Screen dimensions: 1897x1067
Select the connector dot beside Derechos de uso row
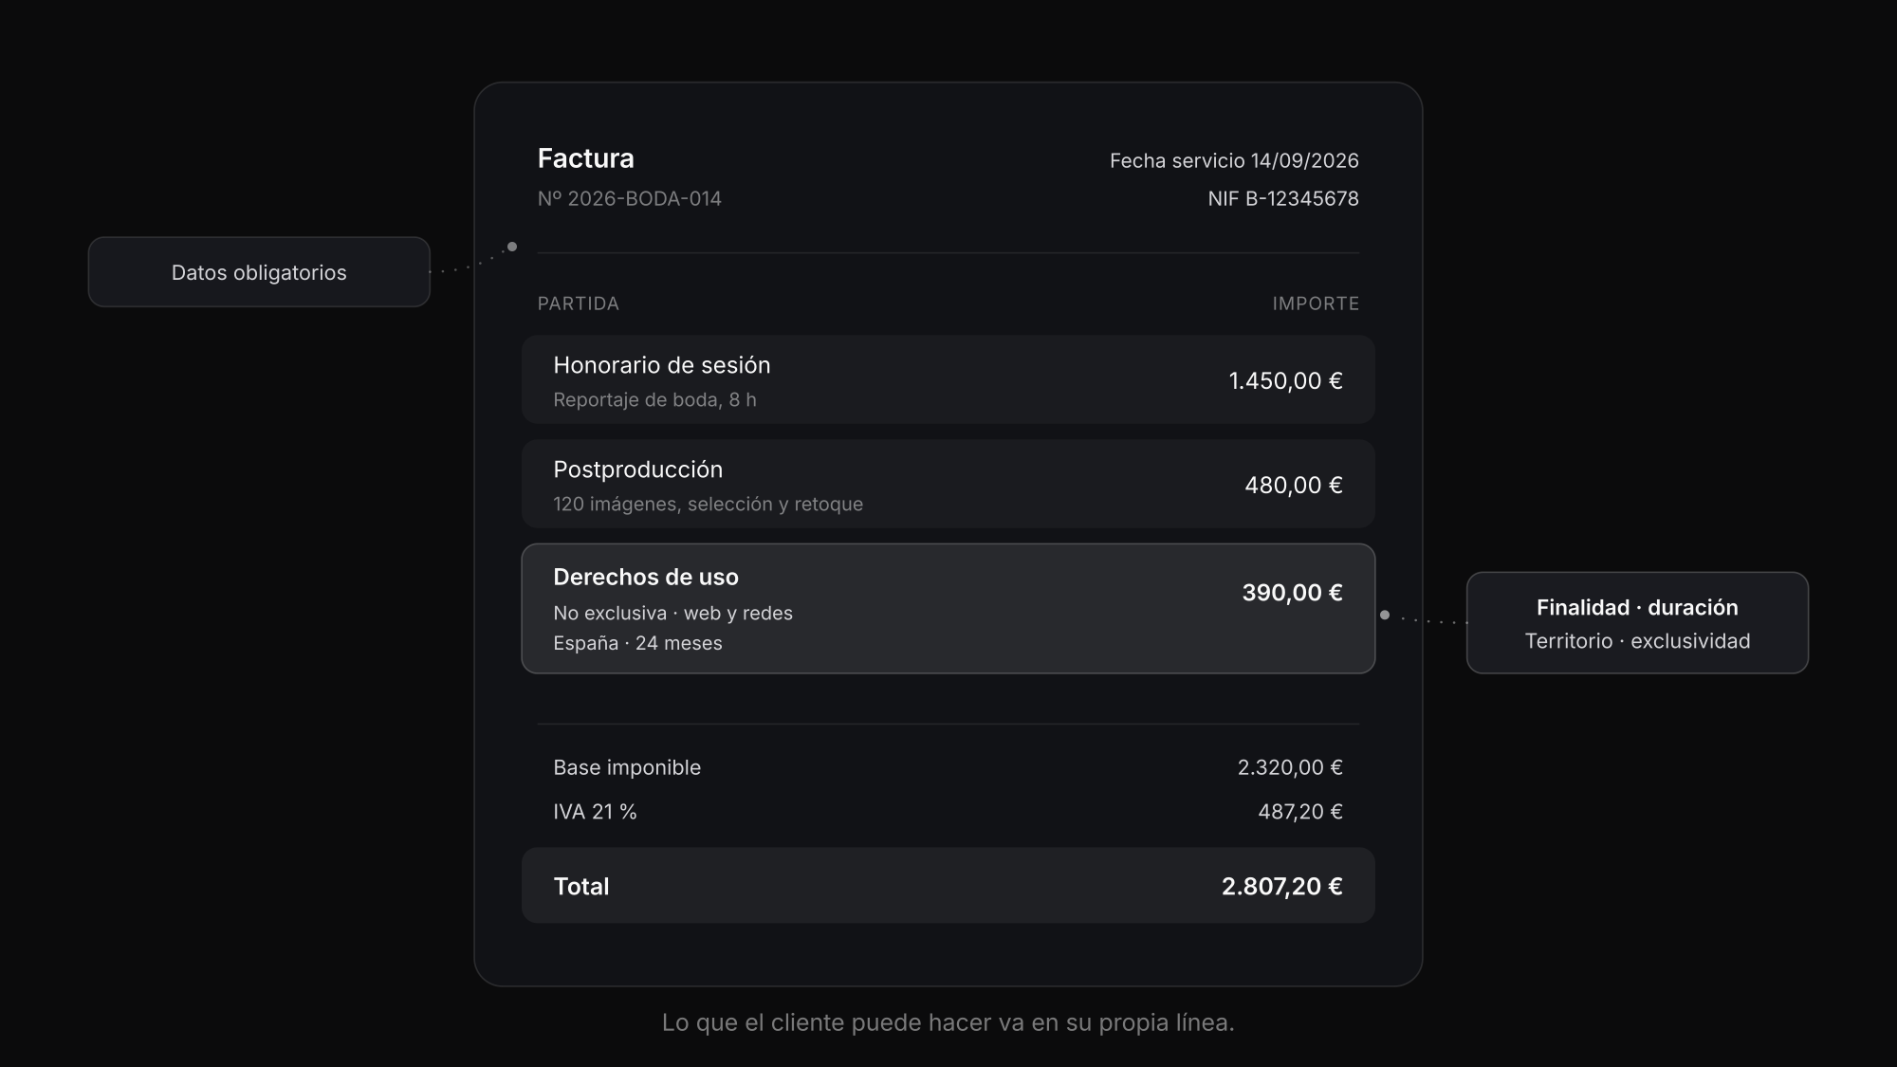point(1385,615)
